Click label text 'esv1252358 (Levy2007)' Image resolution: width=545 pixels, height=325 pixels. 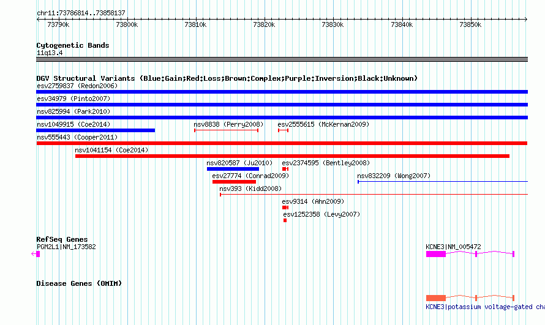[x=321, y=214]
